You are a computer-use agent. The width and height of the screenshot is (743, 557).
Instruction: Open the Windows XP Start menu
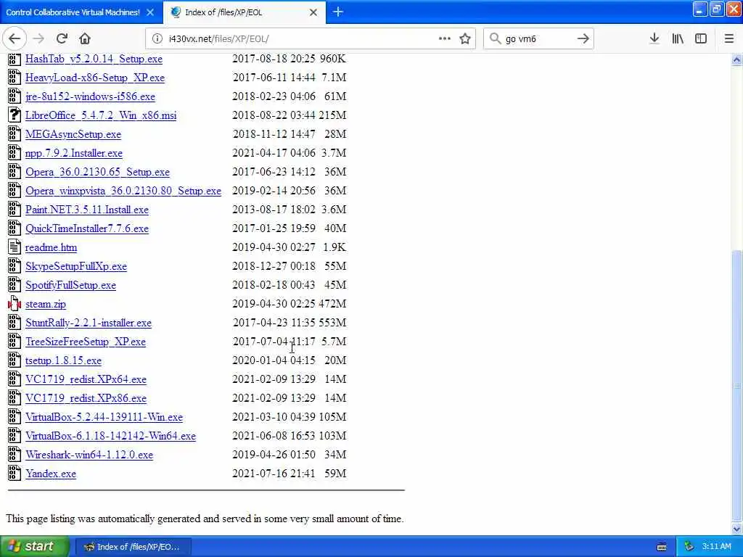[x=35, y=546]
